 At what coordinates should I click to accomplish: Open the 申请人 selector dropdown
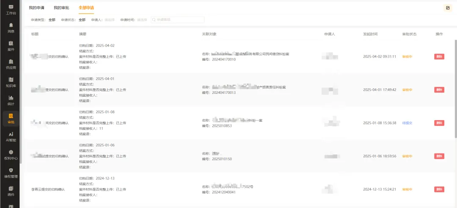(x=109, y=20)
